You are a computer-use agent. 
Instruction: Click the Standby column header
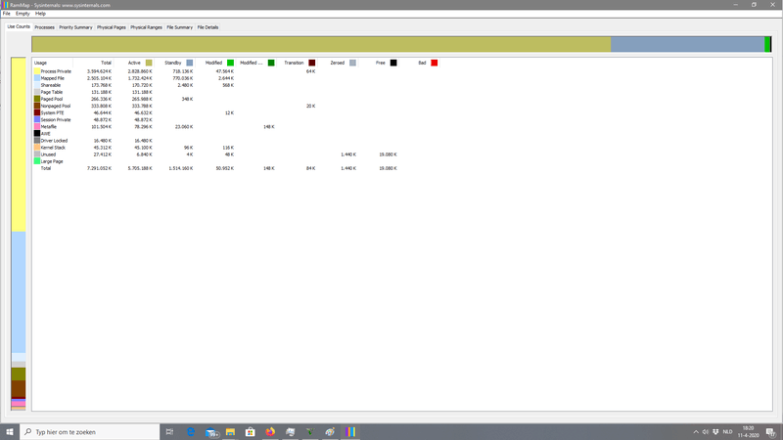point(175,63)
